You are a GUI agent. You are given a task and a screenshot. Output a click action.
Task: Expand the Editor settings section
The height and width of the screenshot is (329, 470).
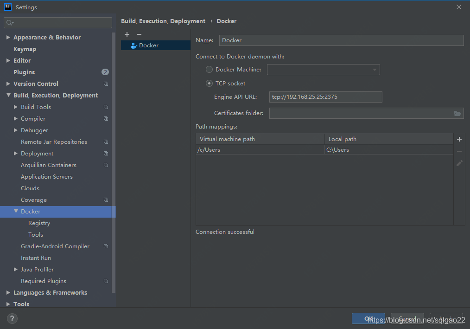8,60
